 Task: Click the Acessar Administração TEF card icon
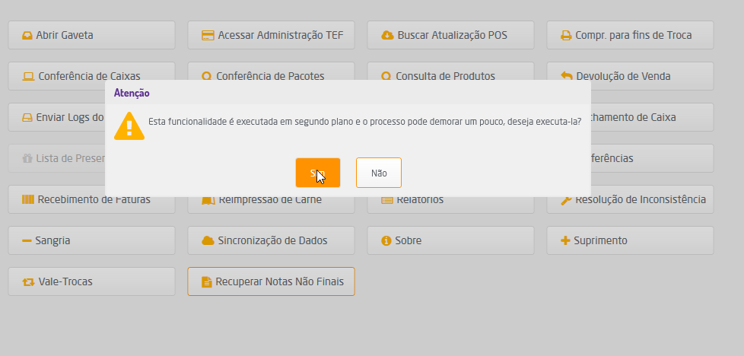point(207,35)
